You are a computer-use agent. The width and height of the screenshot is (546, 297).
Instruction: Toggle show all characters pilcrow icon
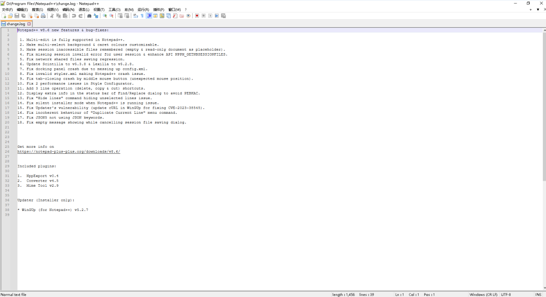click(x=142, y=16)
